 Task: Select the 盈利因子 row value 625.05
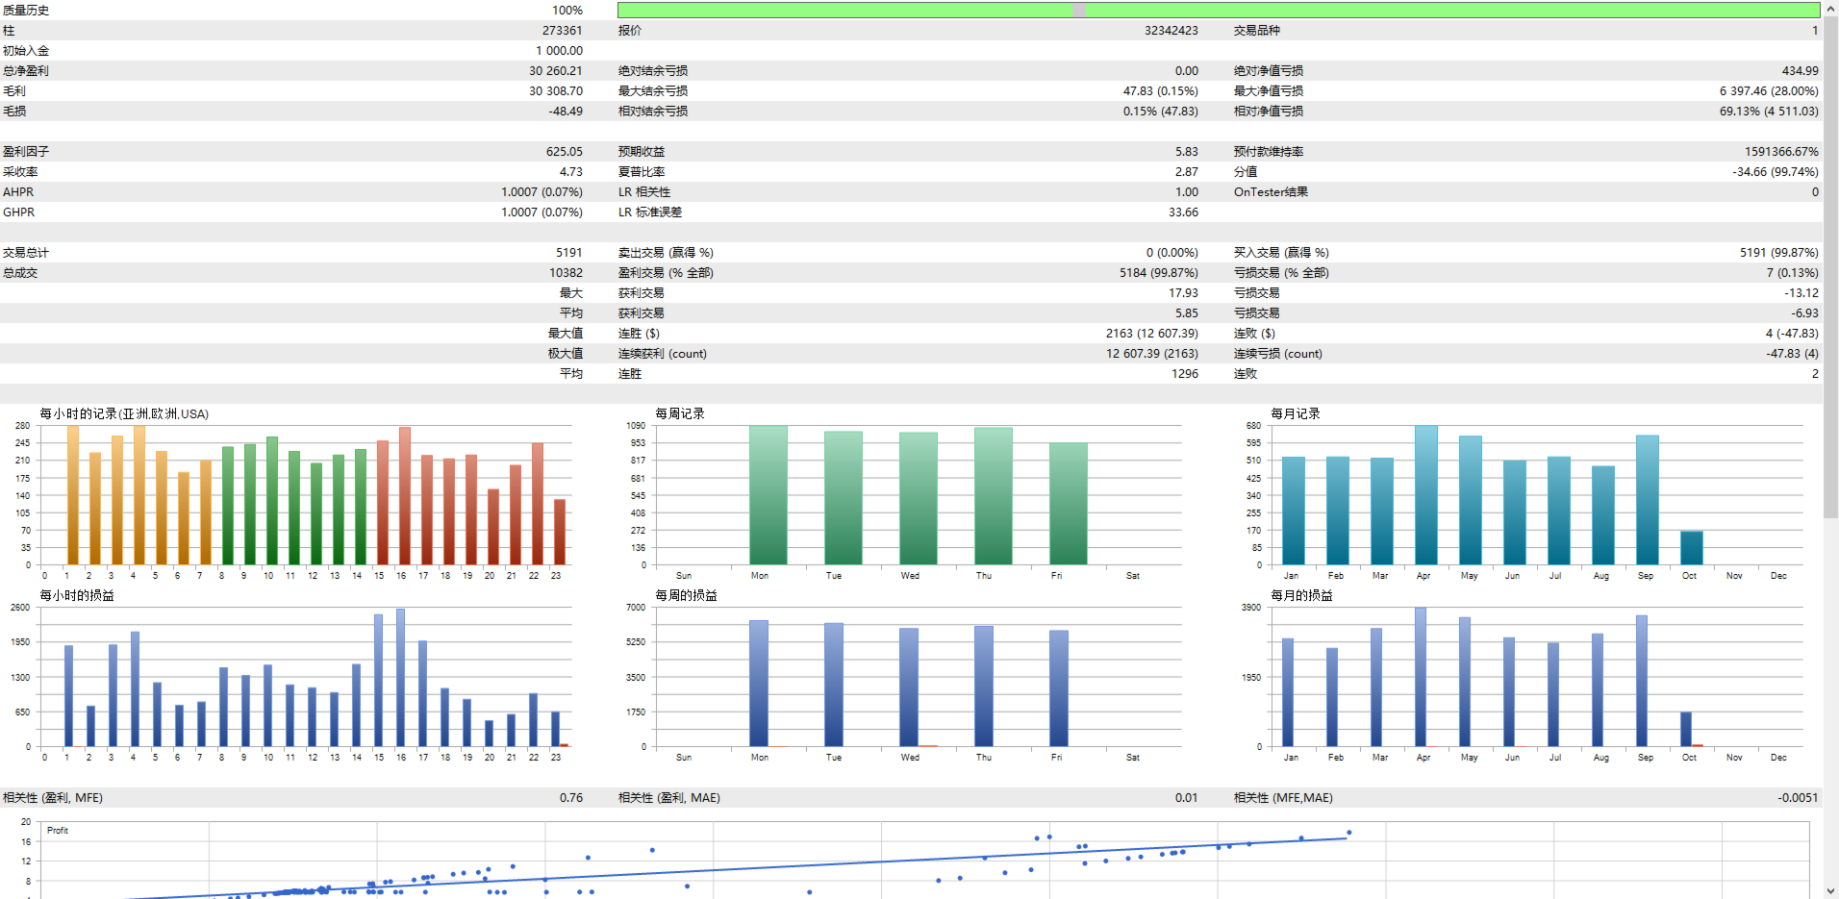coord(564,152)
